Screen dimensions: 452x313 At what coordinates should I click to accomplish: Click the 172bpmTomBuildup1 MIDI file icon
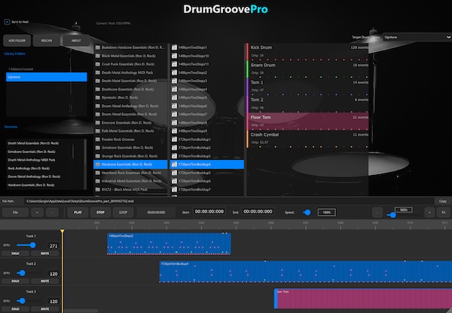coord(174,140)
